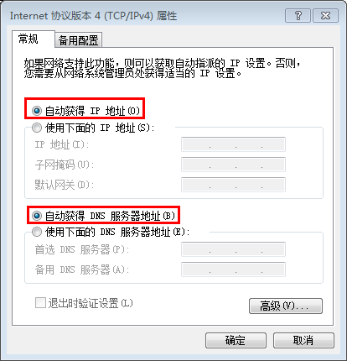Click the 高级 button

tap(286, 306)
